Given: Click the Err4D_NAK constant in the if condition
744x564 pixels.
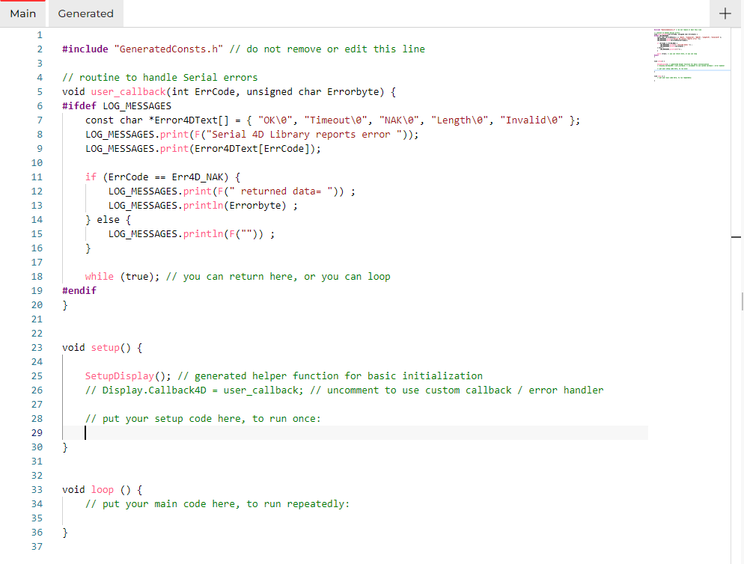Looking at the screenshot, I should [200, 177].
